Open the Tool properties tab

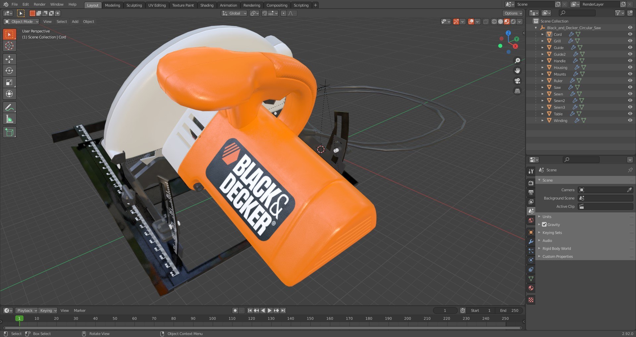[x=531, y=171]
